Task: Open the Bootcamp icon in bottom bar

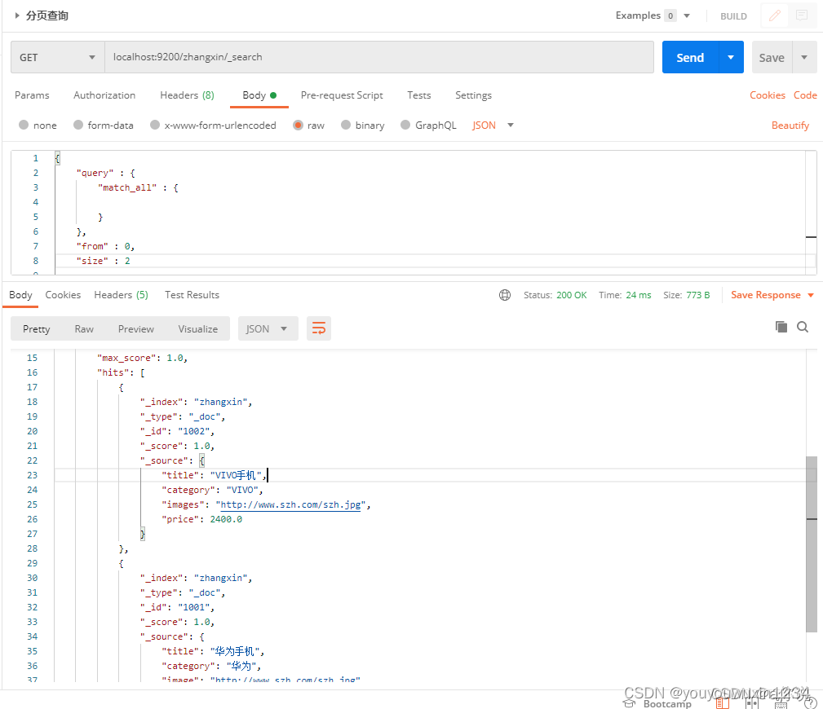Action: click(630, 704)
